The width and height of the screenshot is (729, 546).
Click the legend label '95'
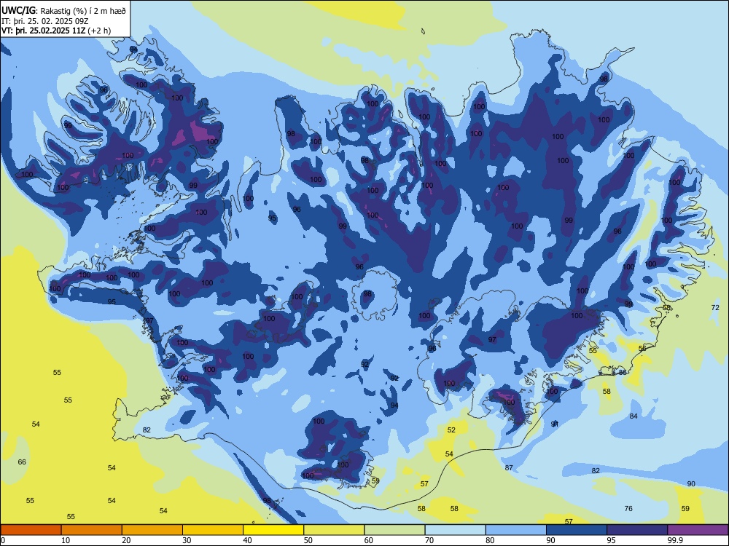pos(612,540)
